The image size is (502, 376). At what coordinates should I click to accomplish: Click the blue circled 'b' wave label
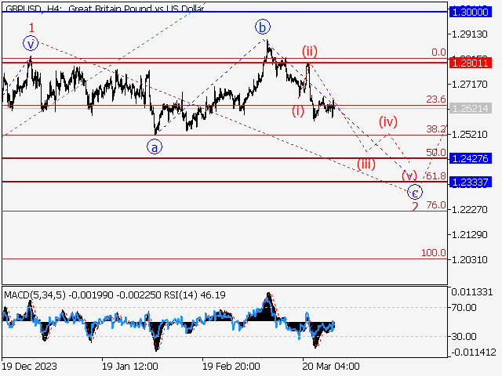click(263, 27)
